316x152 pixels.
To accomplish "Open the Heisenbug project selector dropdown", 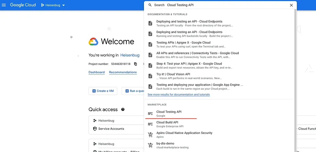I will (53, 5).
